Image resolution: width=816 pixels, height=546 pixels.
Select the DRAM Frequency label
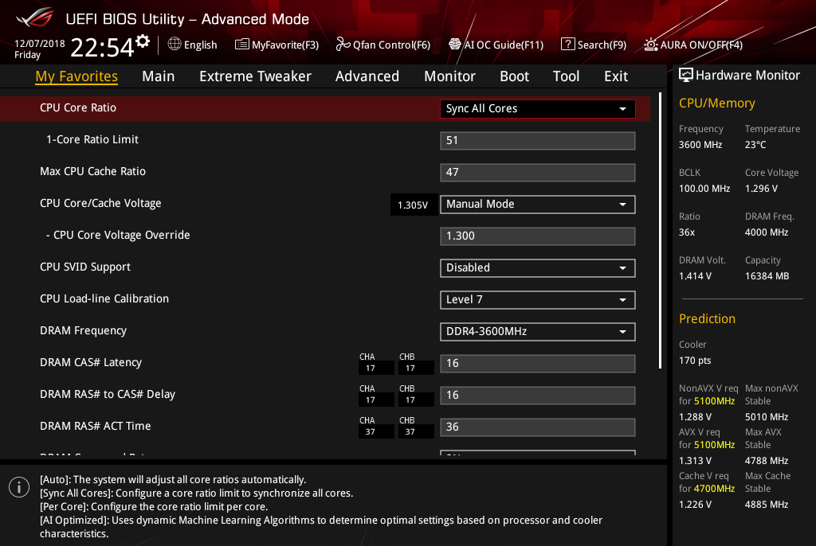[83, 331]
